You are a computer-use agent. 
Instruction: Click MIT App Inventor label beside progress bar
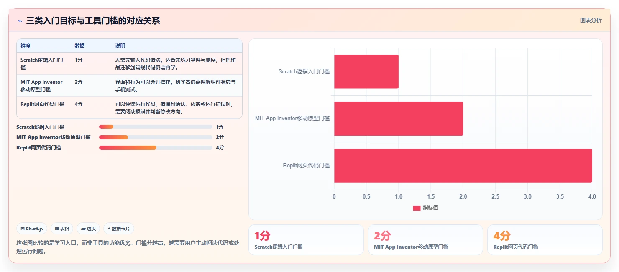click(x=54, y=137)
